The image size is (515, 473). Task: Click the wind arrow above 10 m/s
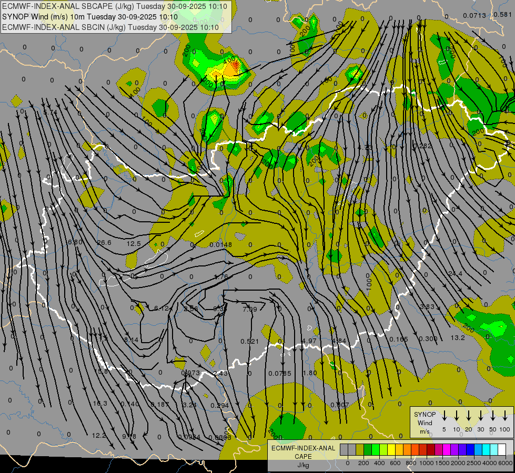pos(456,416)
